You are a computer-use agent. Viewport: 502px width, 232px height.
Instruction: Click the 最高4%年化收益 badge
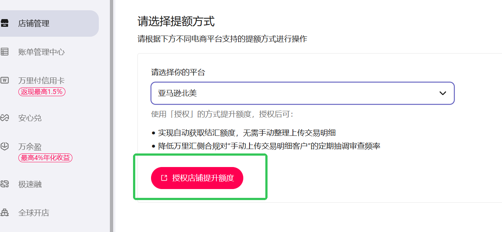[46, 158]
